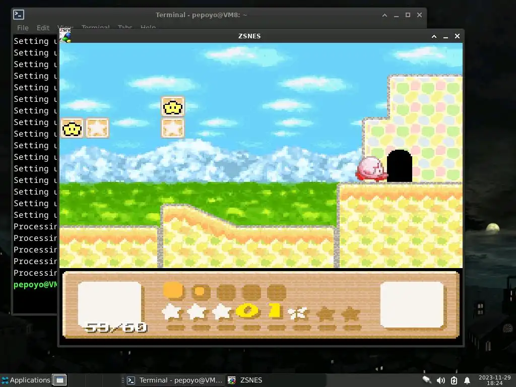Open the File menu in Terminal

click(x=23, y=28)
